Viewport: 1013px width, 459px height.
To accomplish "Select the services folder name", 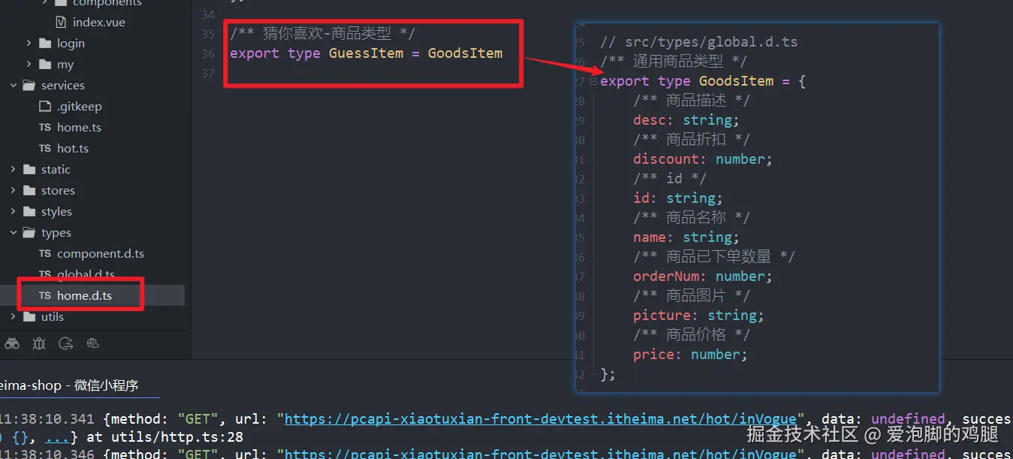I will 63,86.
